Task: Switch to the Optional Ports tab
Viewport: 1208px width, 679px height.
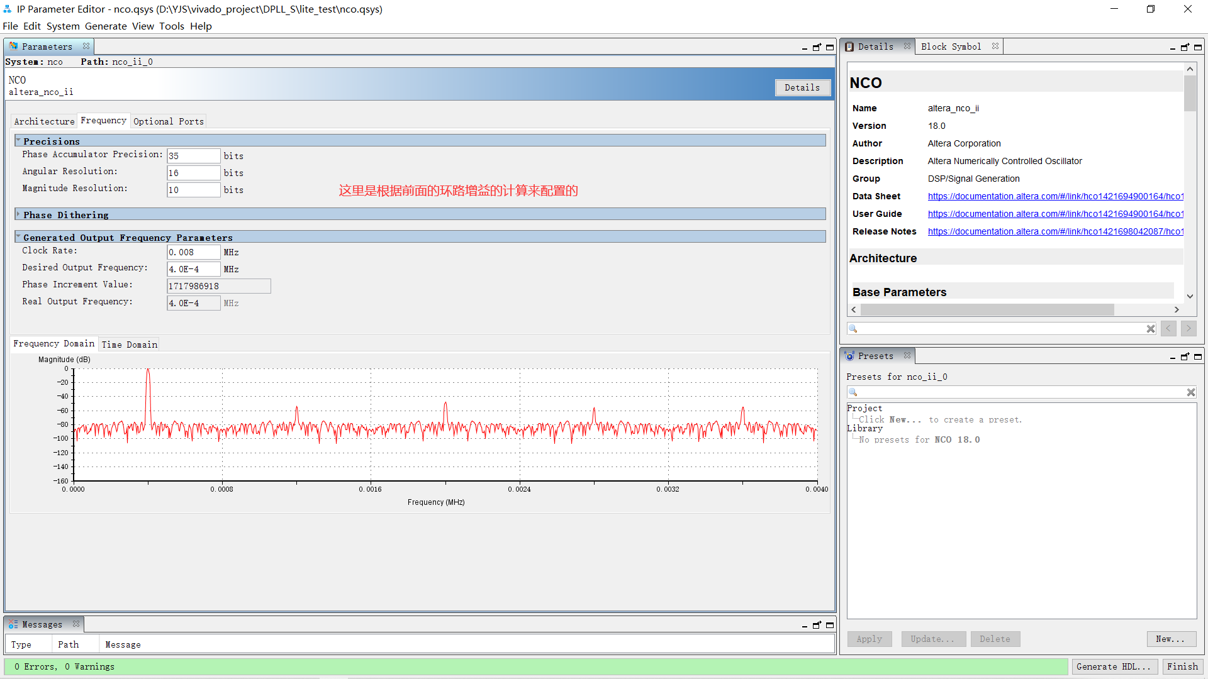Action: click(168, 121)
